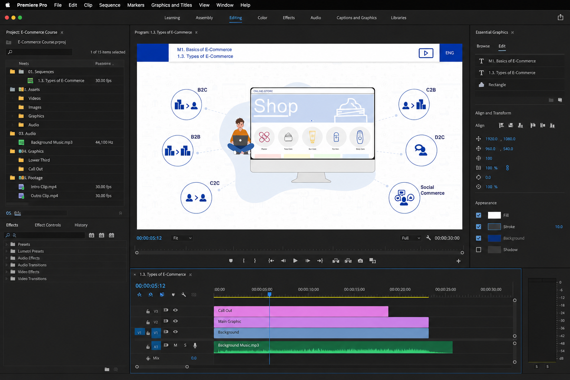This screenshot has height=380, width=570.
Task: Open the History panel tab
Action: pos(81,225)
